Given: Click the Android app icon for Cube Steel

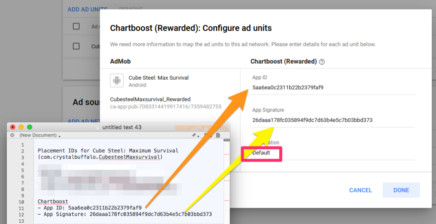Looking at the screenshot, I should tap(117, 80).
